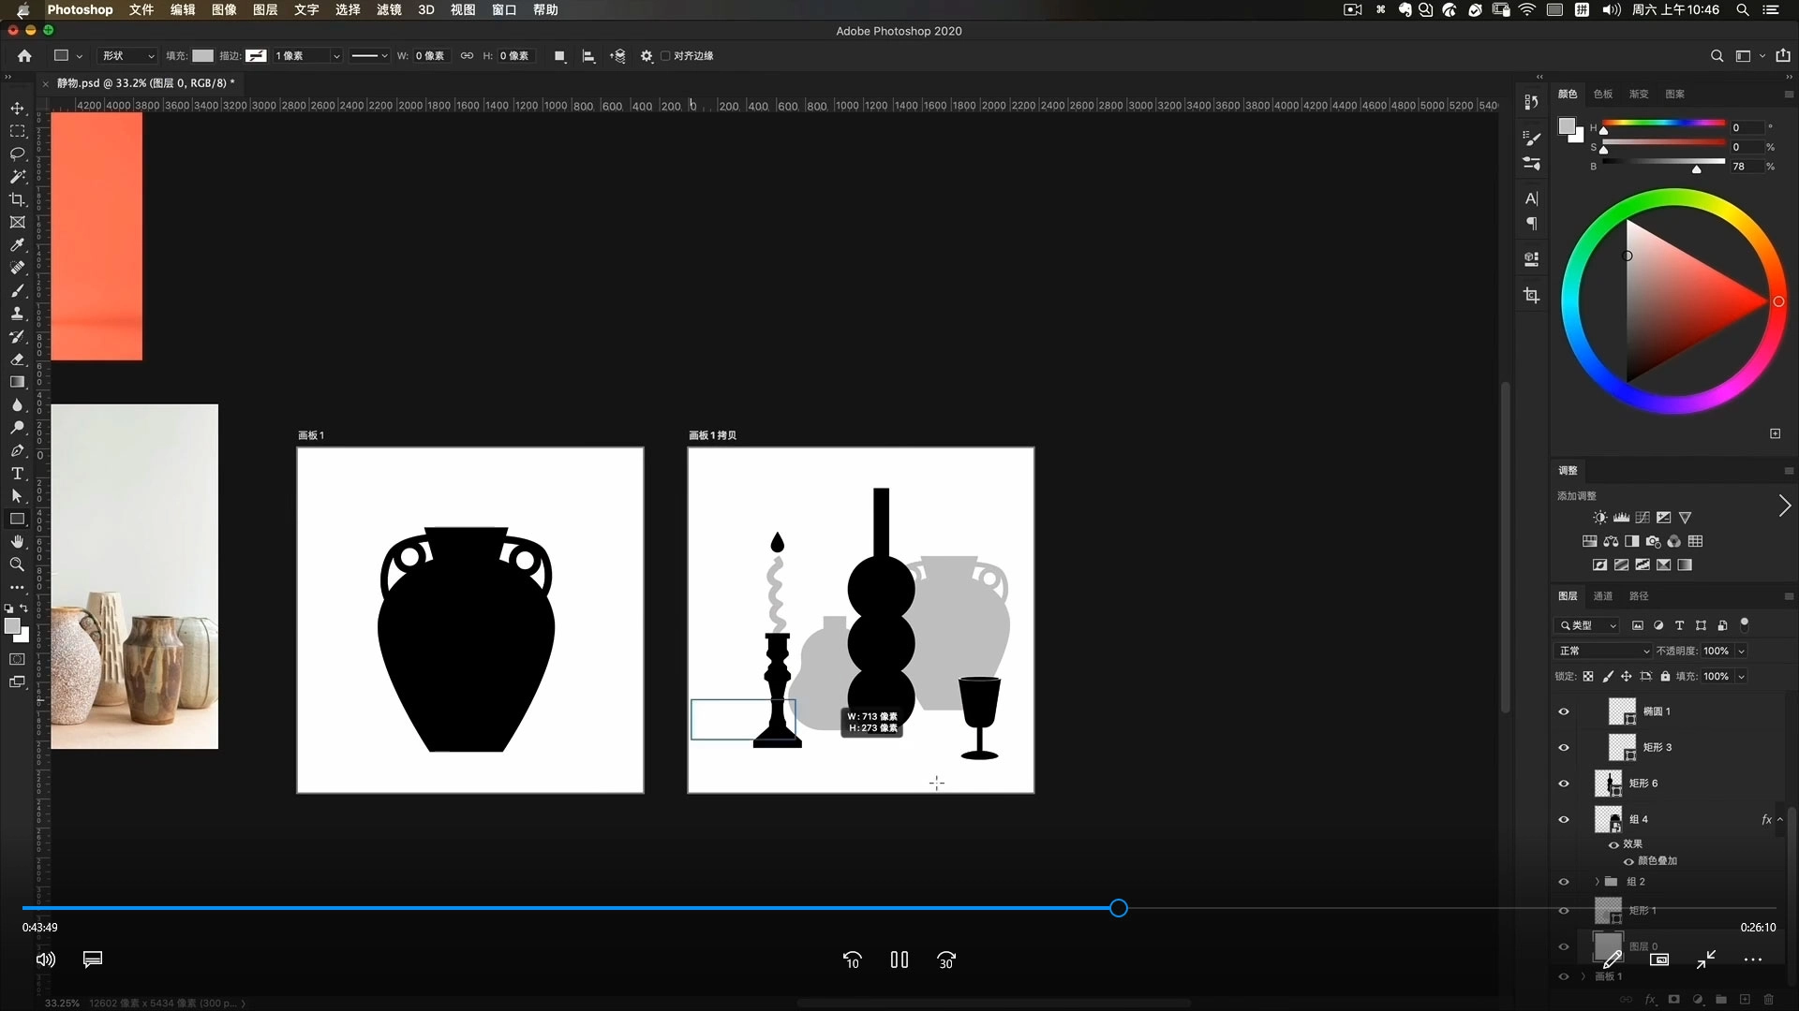This screenshot has height=1011, width=1799.
Task: Expand the 组 2 layer group
Action: 1598,882
